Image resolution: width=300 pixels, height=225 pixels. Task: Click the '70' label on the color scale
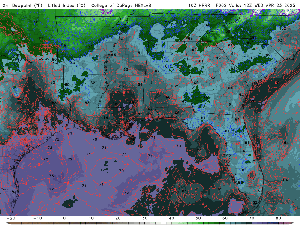pos(252,218)
